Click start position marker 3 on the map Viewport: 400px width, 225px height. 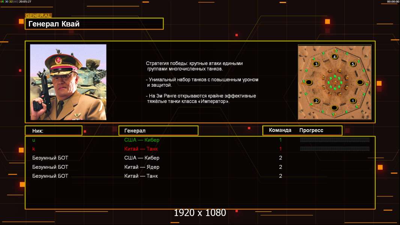tap(316, 64)
